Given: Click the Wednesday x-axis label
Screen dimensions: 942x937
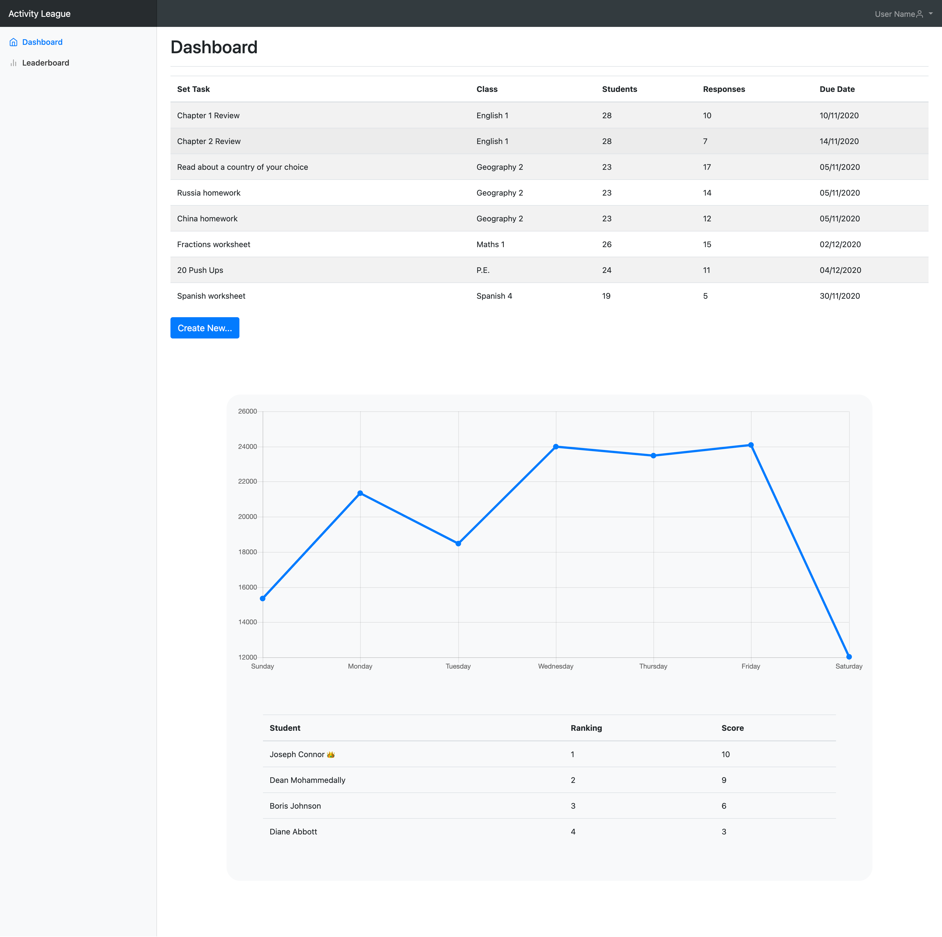Looking at the screenshot, I should click(555, 666).
